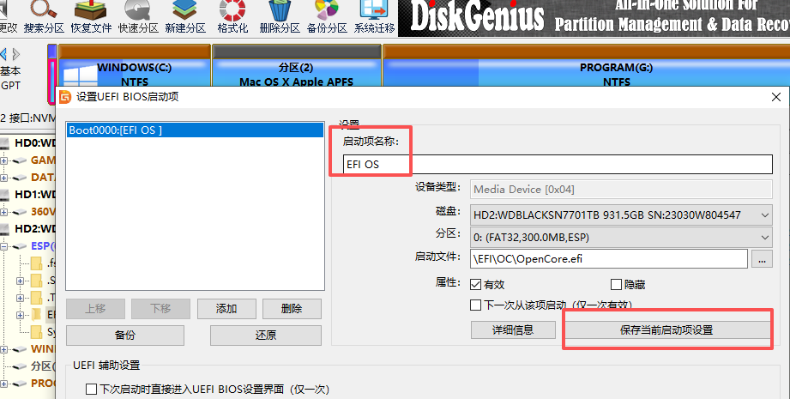790x399 pixels.
Task: Click the 启动文件 path field \EFI\OC\OpenCore.efi
Action: coord(609,259)
